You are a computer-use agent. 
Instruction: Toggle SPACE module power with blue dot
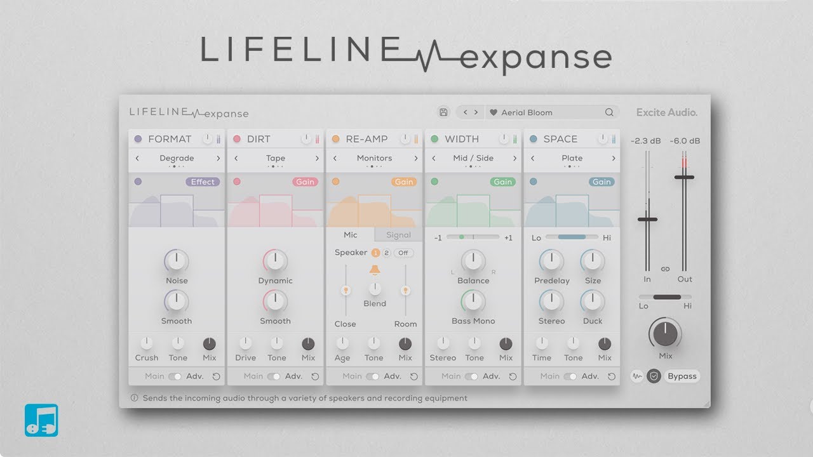coord(533,139)
